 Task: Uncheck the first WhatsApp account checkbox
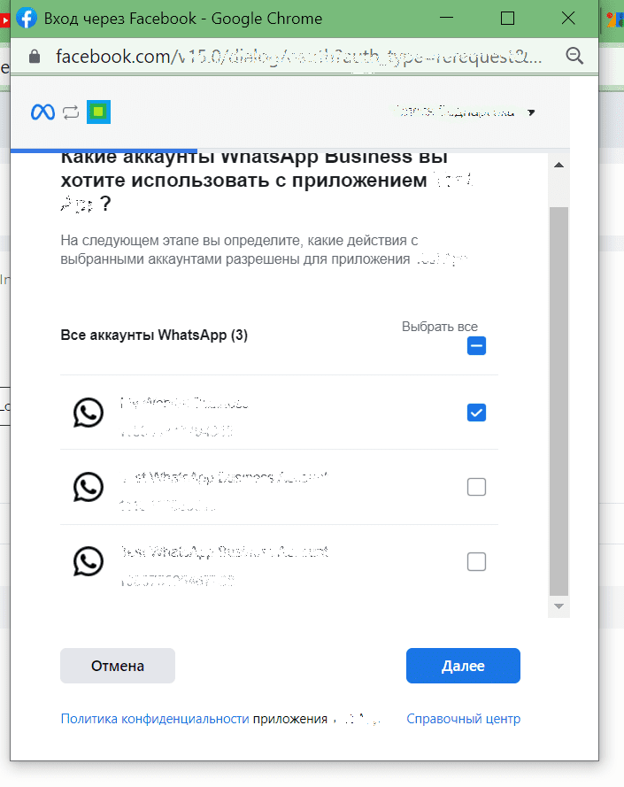pos(476,413)
